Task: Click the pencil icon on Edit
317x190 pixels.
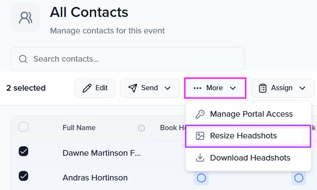Action: 87,88
